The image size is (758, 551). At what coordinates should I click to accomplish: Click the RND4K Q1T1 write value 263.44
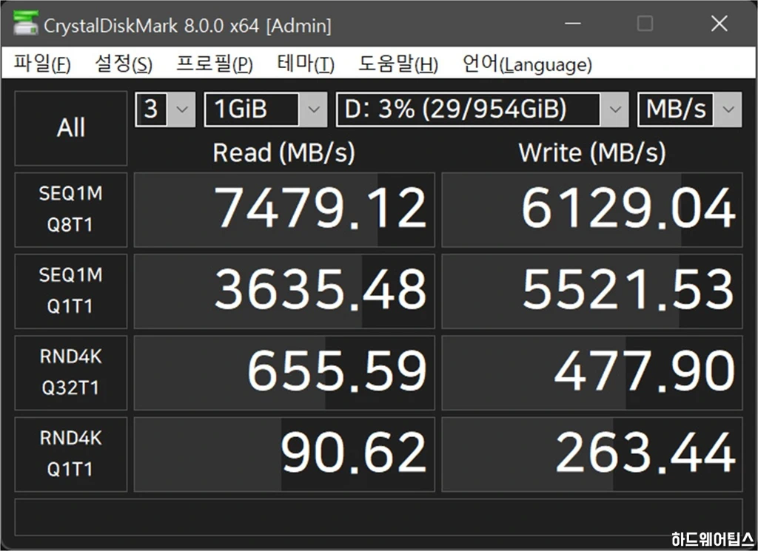(x=592, y=454)
